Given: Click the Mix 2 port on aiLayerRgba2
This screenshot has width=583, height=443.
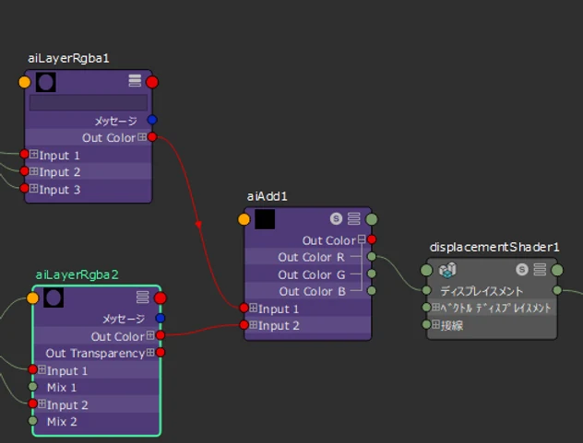Looking at the screenshot, I should (32, 421).
